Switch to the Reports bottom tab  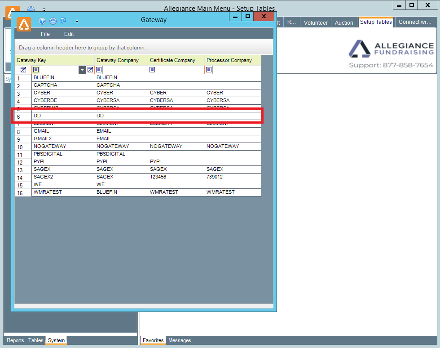pos(15,340)
